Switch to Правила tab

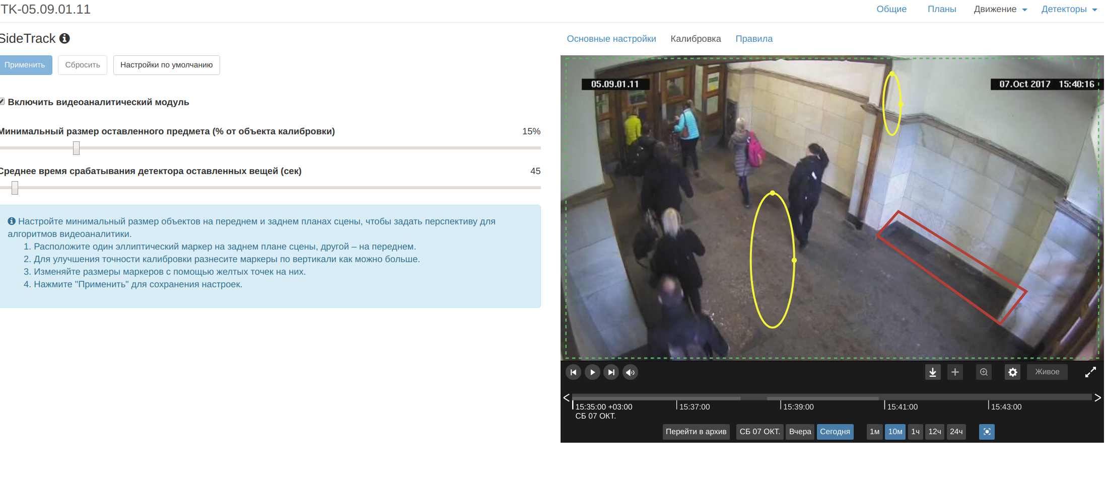tap(754, 39)
